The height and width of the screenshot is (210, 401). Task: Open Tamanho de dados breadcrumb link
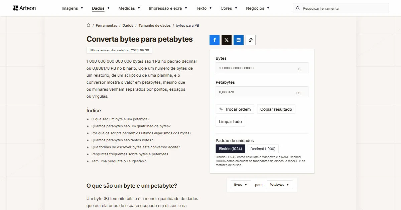tap(155, 25)
